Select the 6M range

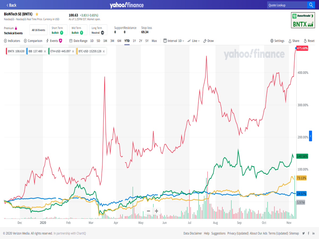119,41
